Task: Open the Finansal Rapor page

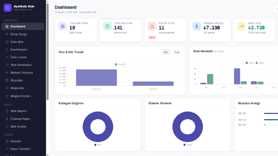Action: click(x=23, y=119)
